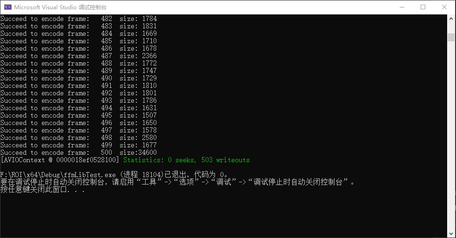Click the line for frame 486 size 1678
Image resolution: width=456 pixels, height=238 pixels.
click(x=79, y=48)
